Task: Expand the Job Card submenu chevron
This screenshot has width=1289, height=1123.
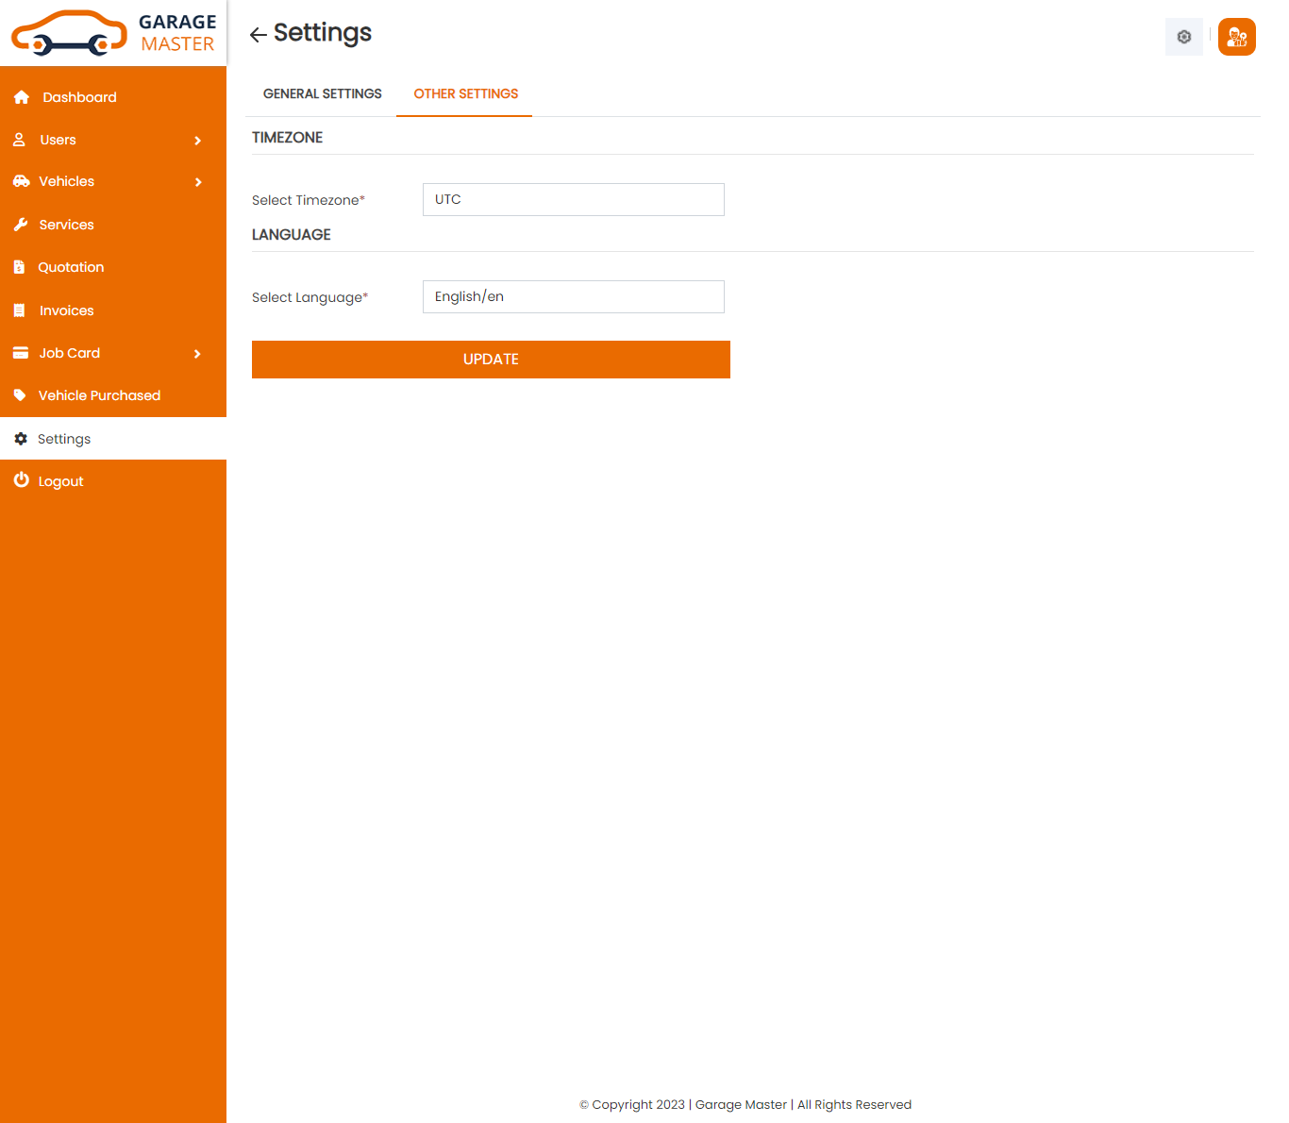Action: [197, 354]
